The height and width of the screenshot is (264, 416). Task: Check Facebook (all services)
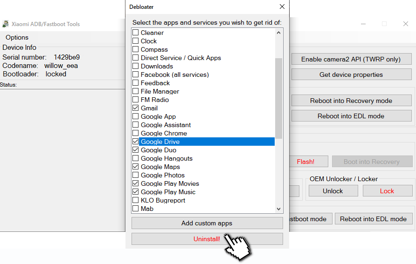pyautogui.click(x=135, y=74)
